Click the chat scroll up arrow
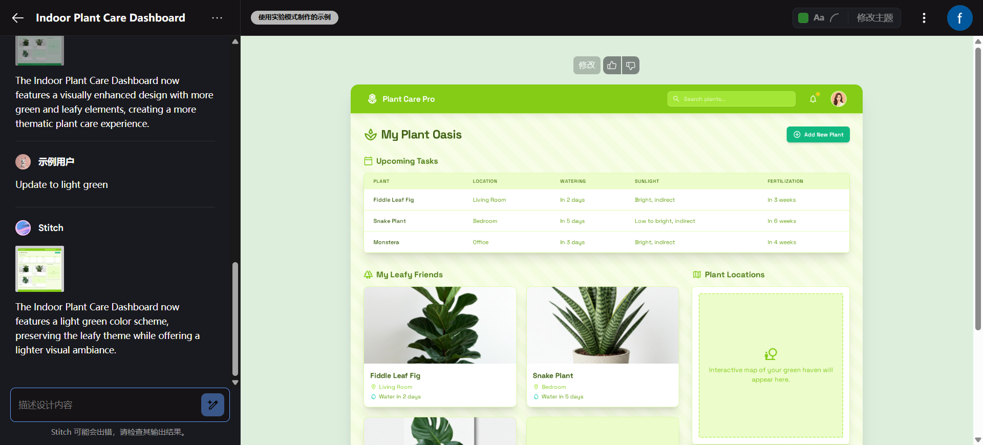Viewport: 983px width, 445px height. (235, 41)
